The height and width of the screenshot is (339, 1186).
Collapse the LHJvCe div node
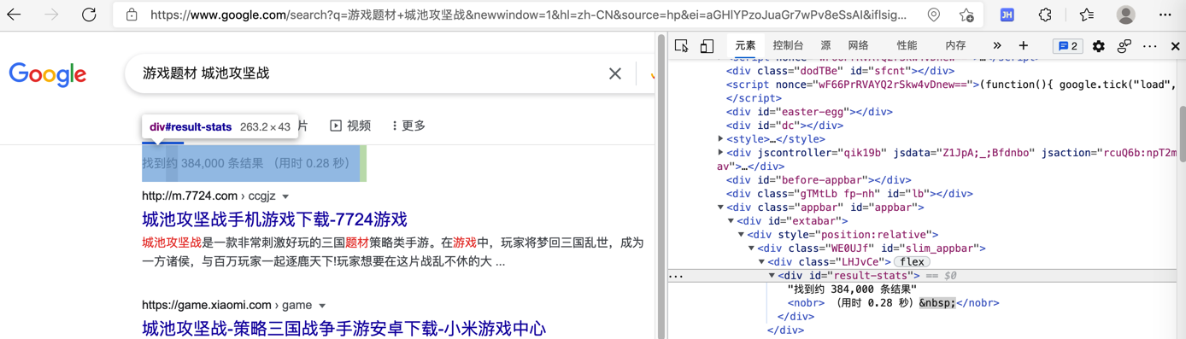click(762, 261)
